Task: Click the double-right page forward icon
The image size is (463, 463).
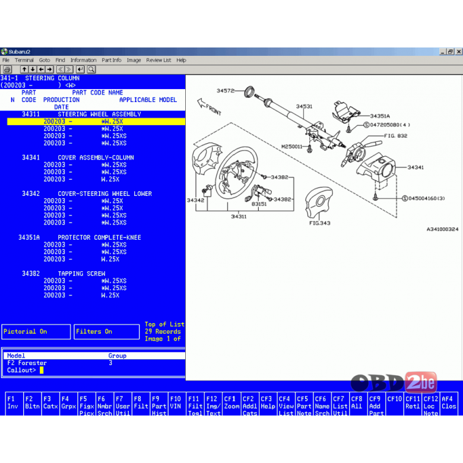Action: (69, 69)
